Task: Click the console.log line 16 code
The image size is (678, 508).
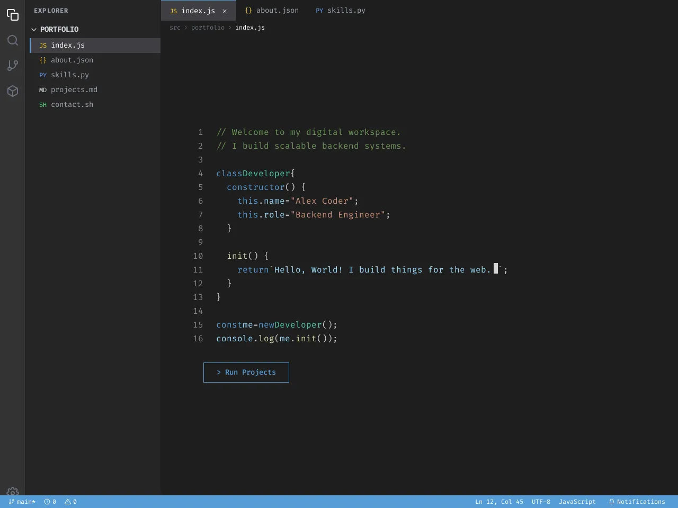Action: [276, 339]
